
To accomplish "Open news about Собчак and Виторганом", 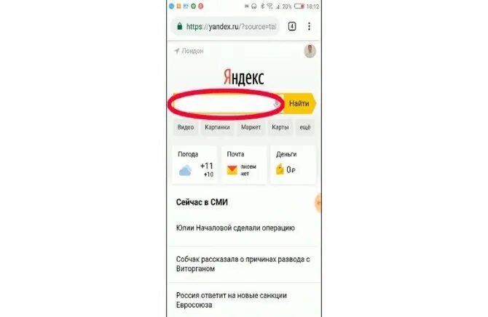I will tap(243, 264).
